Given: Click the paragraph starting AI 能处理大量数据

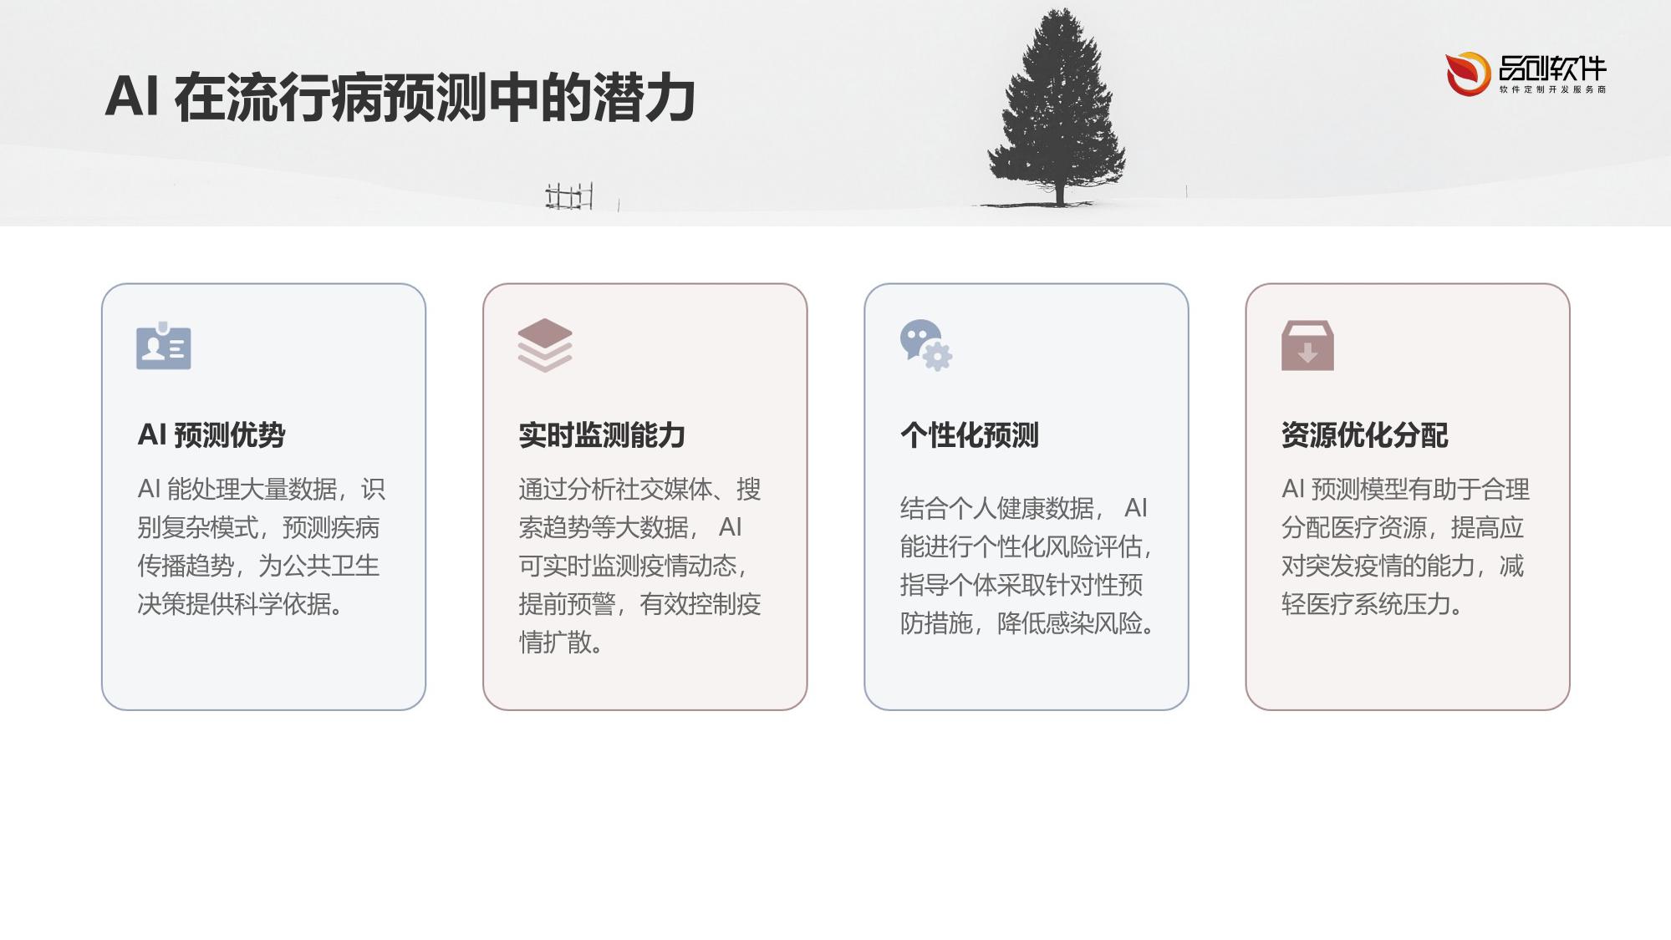Looking at the screenshot, I should point(262,546).
